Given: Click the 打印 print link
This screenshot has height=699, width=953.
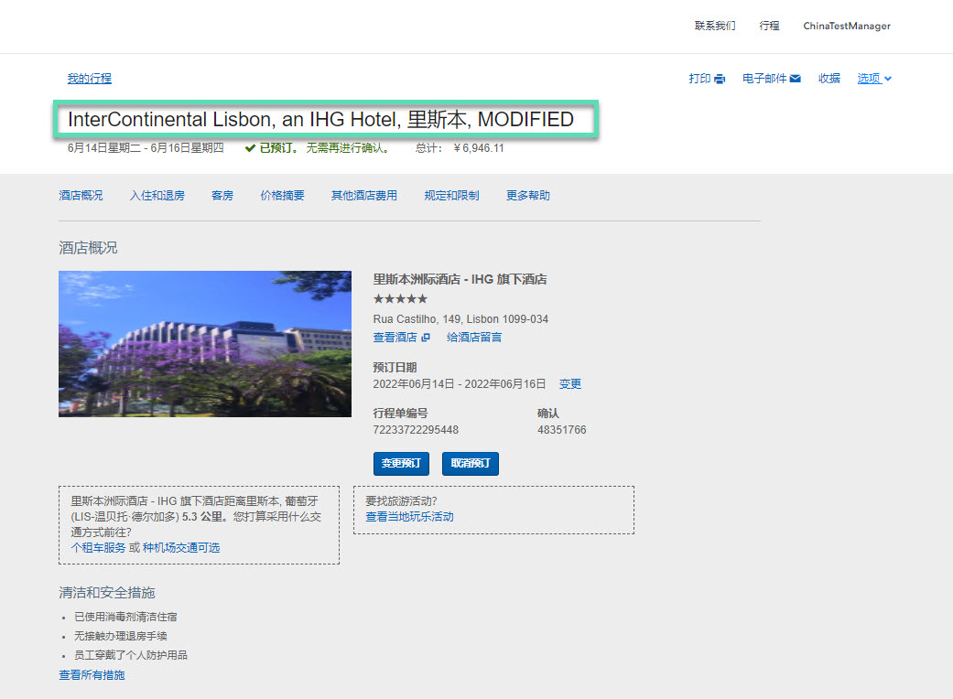Looking at the screenshot, I should (699, 79).
